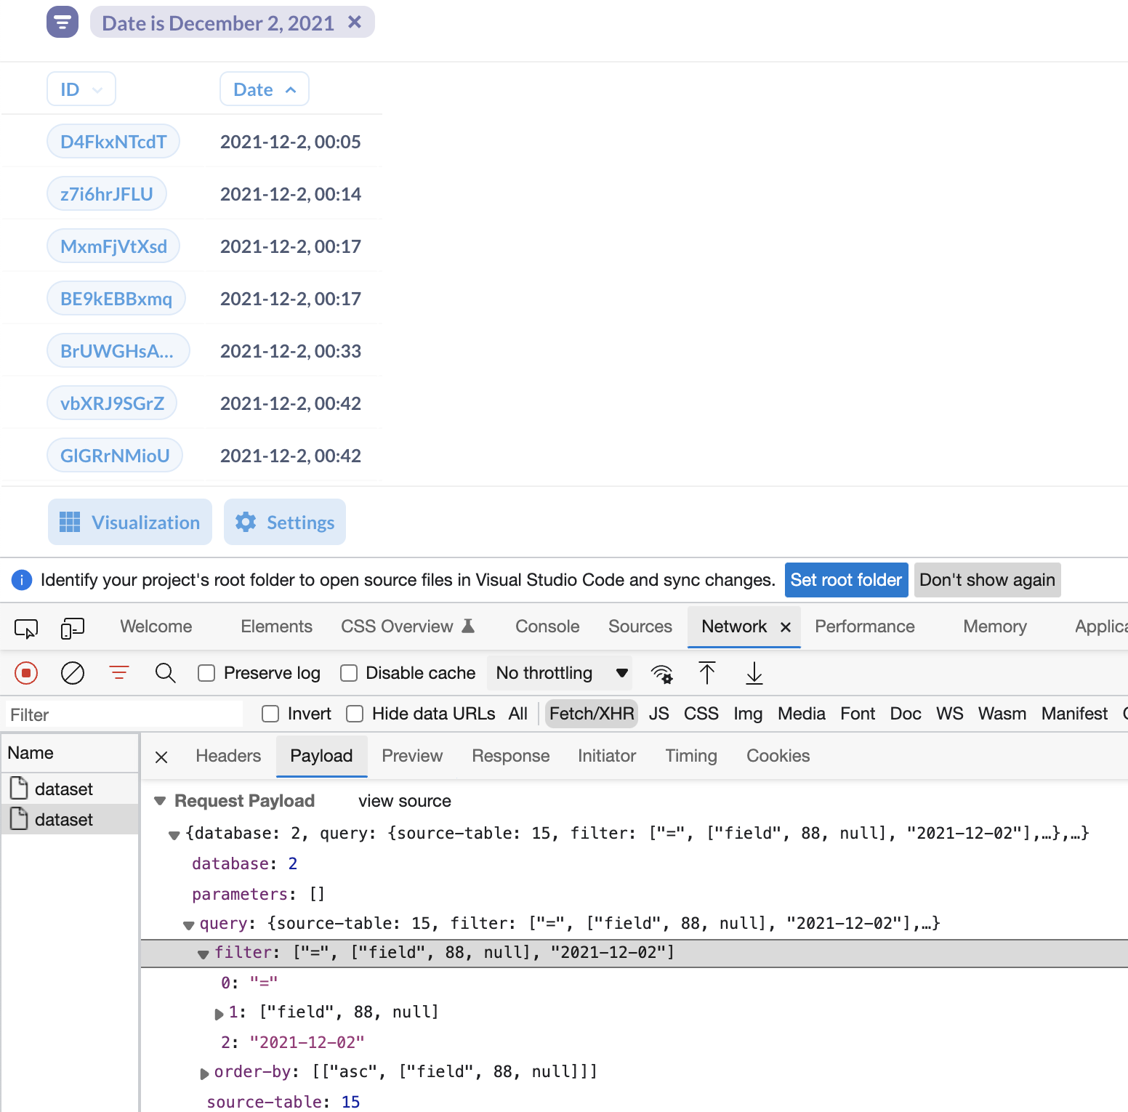Screen dimensions: 1128x1112
Task: Export network log as HAR
Action: (x=754, y=673)
